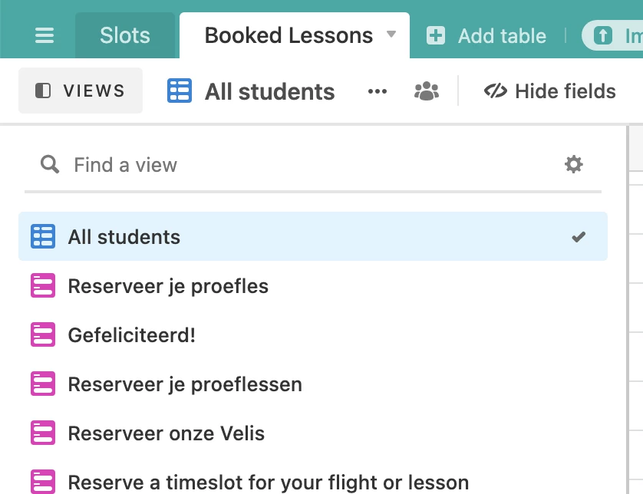Click the Find a view search field
The image size is (643, 494).
313,165
